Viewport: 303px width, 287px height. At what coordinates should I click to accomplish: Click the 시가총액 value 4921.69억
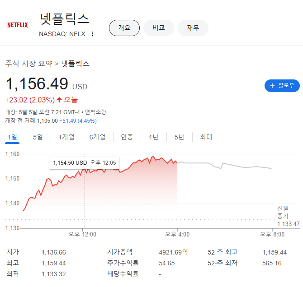(x=173, y=252)
